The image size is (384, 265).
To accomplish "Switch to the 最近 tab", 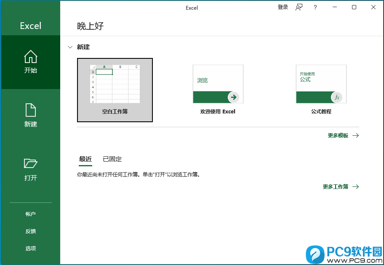I will click(x=85, y=159).
